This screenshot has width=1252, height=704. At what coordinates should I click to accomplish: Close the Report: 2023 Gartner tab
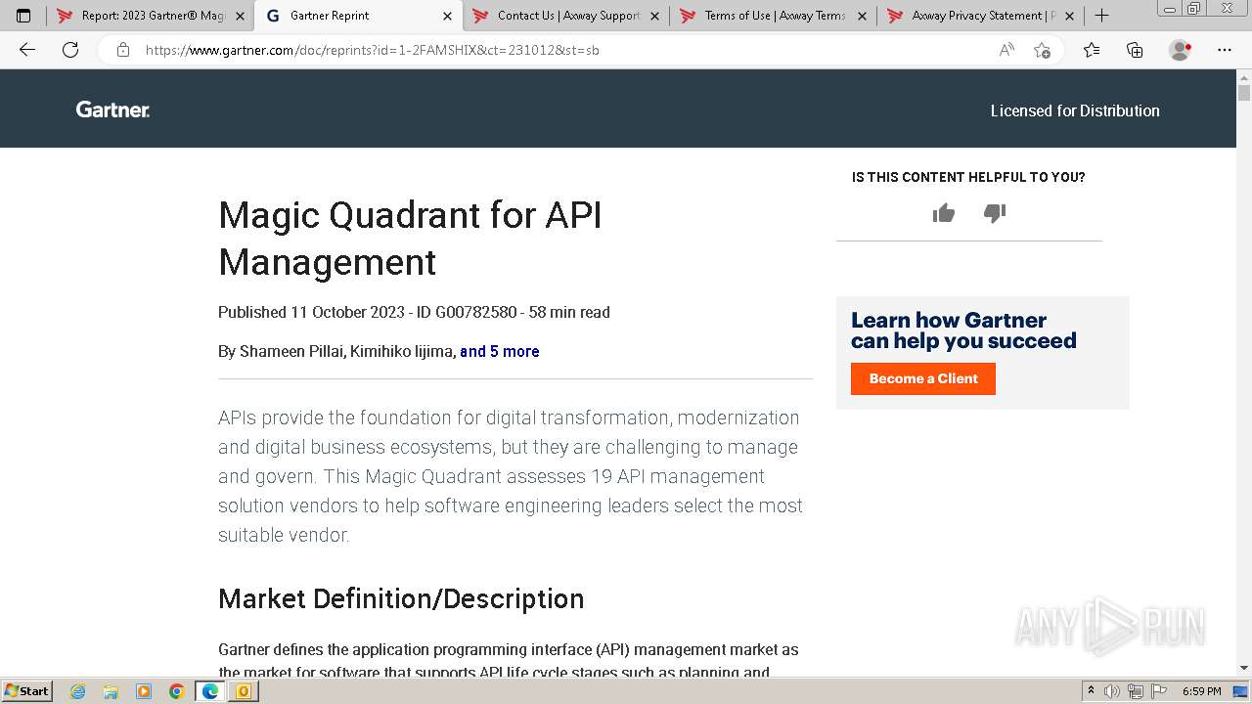pos(241,16)
